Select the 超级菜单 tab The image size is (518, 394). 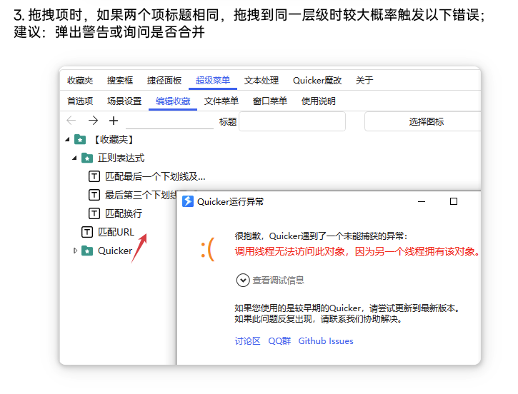pyautogui.click(x=213, y=81)
